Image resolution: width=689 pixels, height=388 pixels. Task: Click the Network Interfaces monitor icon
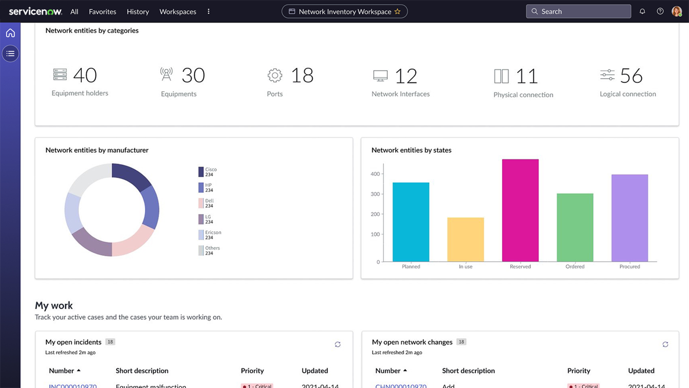pyautogui.click(x=380, y=74)
